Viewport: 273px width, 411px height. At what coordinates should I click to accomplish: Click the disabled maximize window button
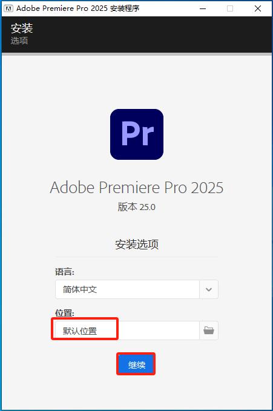pyautogui.click(x=230, y=8)
